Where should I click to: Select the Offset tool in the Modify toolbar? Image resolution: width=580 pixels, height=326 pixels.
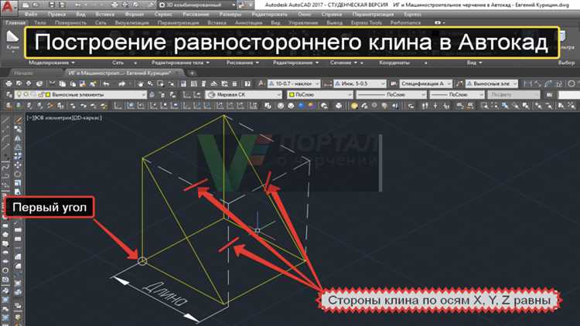point(18,147)
